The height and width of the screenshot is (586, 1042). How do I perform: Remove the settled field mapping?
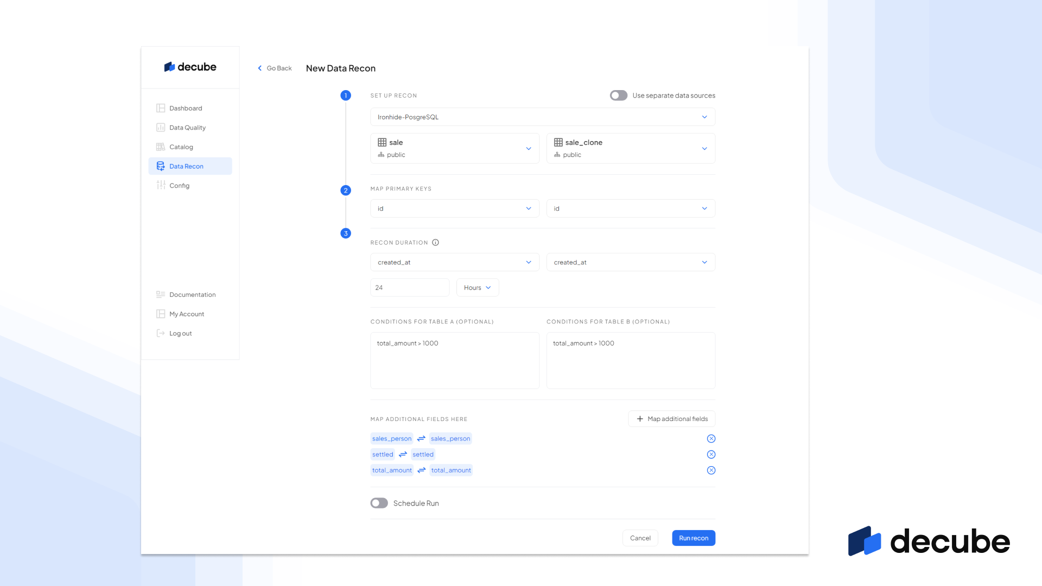711,455
